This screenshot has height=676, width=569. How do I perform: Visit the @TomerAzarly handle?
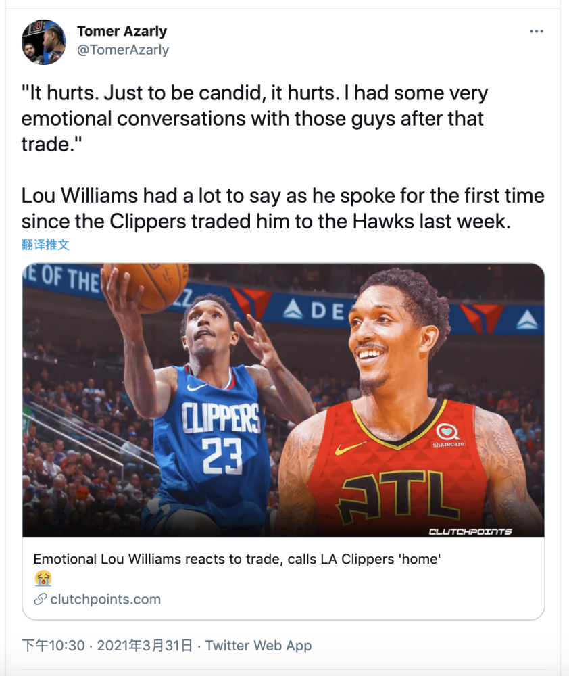pyautogui.click(x=123, y=50)
